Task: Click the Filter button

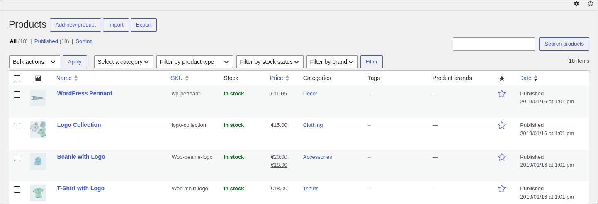Action: [x=372, y=62]
